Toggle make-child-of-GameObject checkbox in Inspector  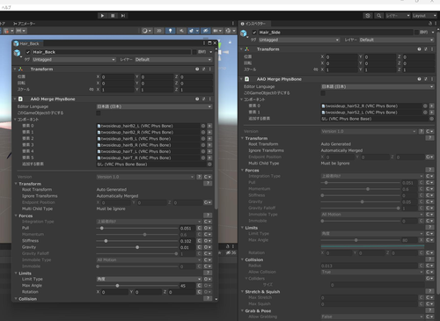(323, 93)
